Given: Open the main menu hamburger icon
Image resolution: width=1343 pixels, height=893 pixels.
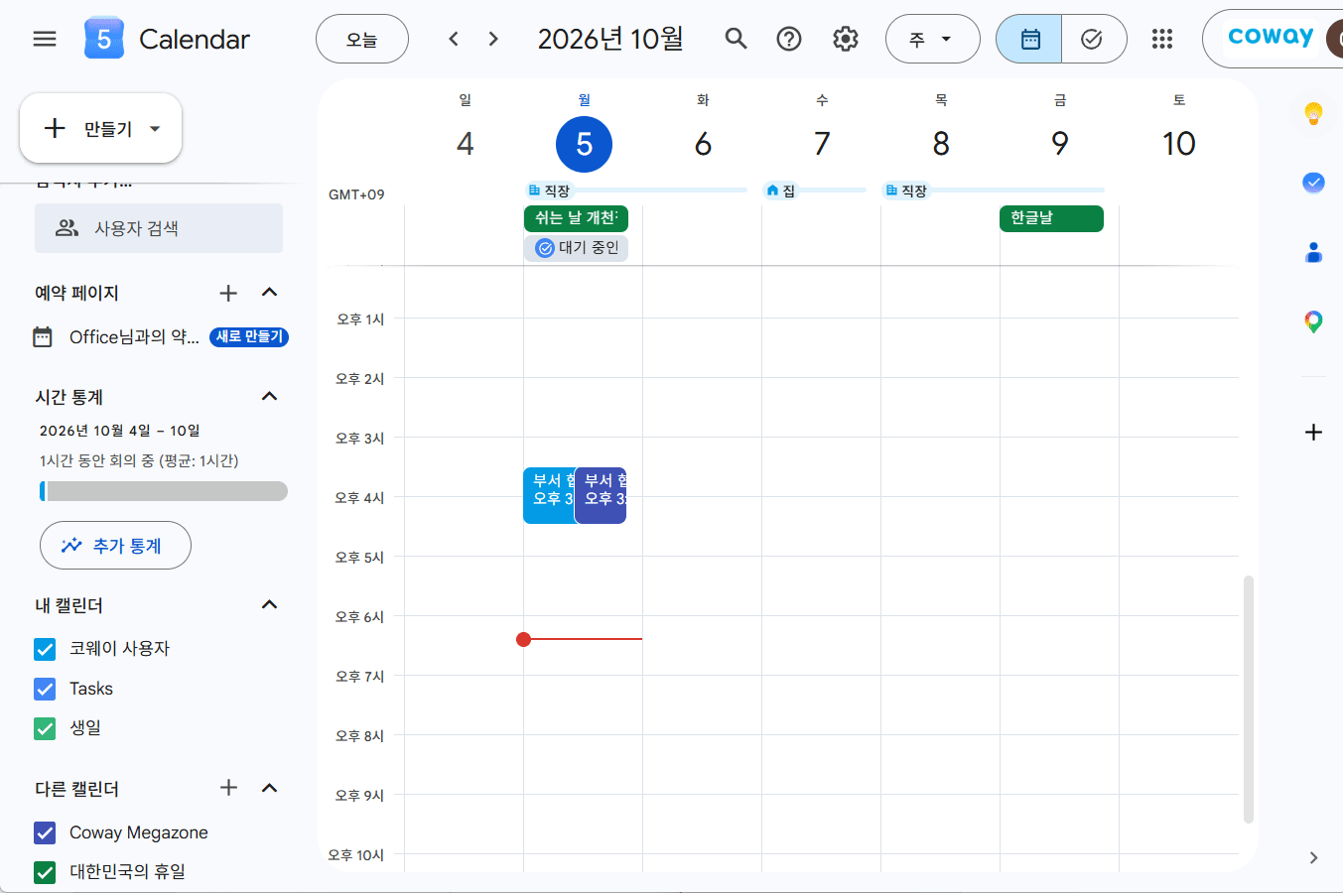Looking at the screenshot, I should point(45,39).
